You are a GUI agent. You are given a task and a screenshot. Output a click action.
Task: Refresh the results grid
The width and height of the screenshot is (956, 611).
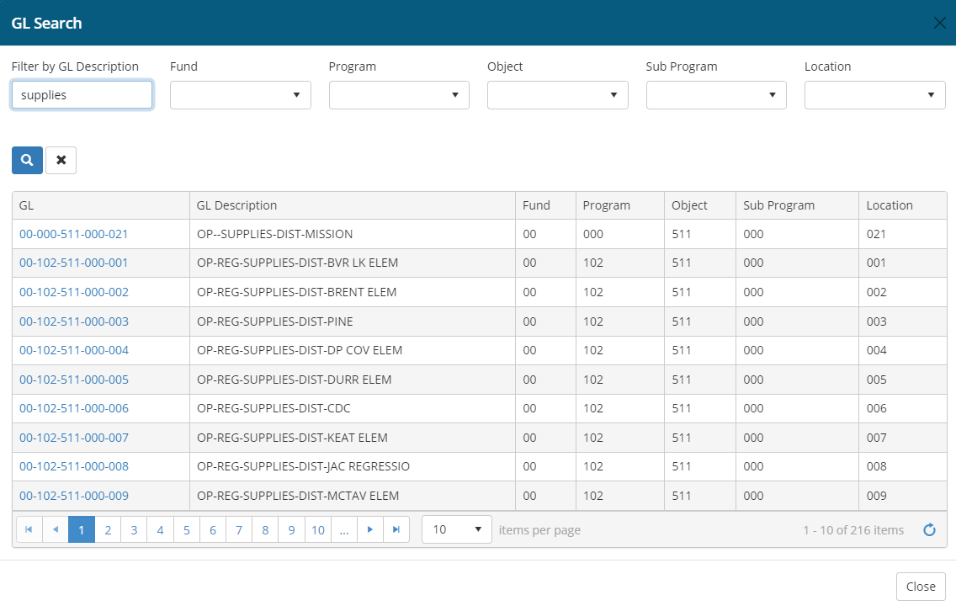tap(929, 530)
